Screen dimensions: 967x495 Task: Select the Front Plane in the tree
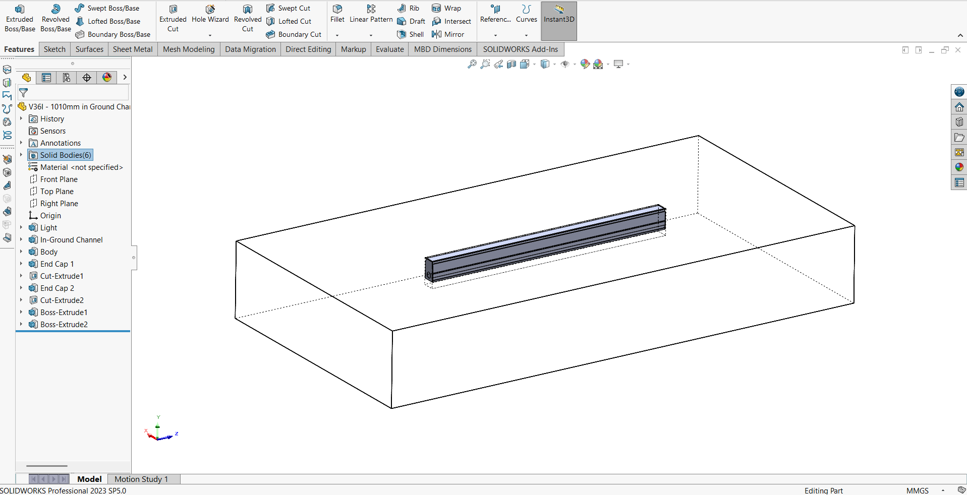[x=53, y=179]
